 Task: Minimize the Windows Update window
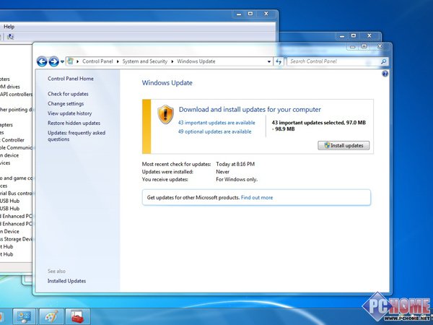[x=352, y=46]
